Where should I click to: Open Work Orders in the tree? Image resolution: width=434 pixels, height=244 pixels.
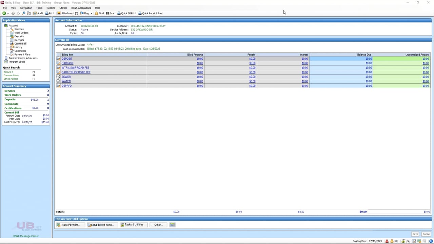(x=21, y=33)
